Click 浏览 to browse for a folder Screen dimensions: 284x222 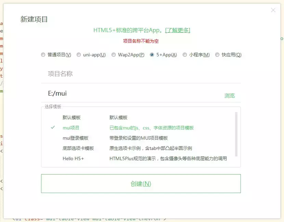point(230,95)
